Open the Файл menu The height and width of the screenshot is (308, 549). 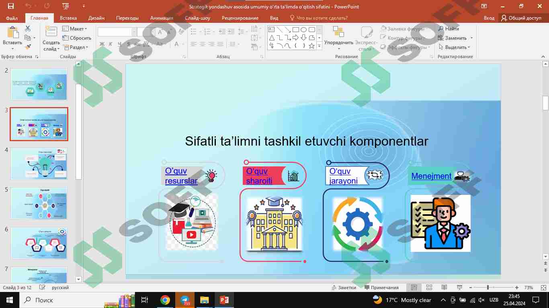pyautogui.click(x=12, y=18)
